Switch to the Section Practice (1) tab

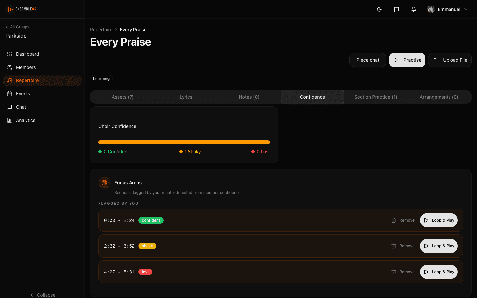point(376,97)
